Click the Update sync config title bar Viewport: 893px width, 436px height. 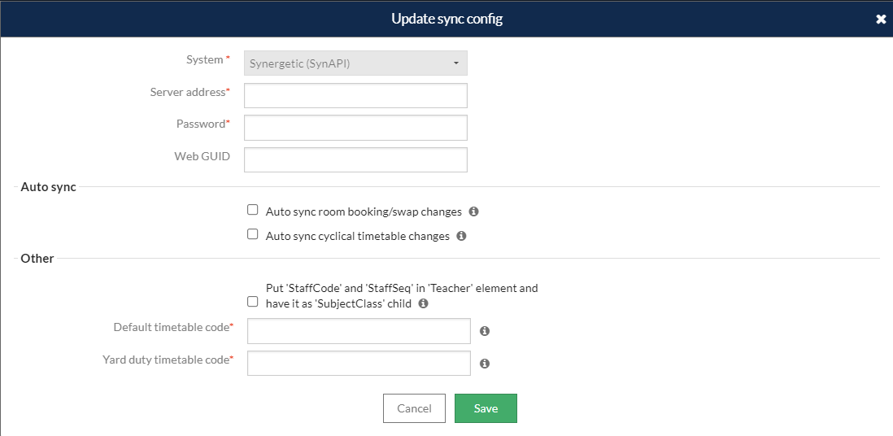(x=446, y=19)
